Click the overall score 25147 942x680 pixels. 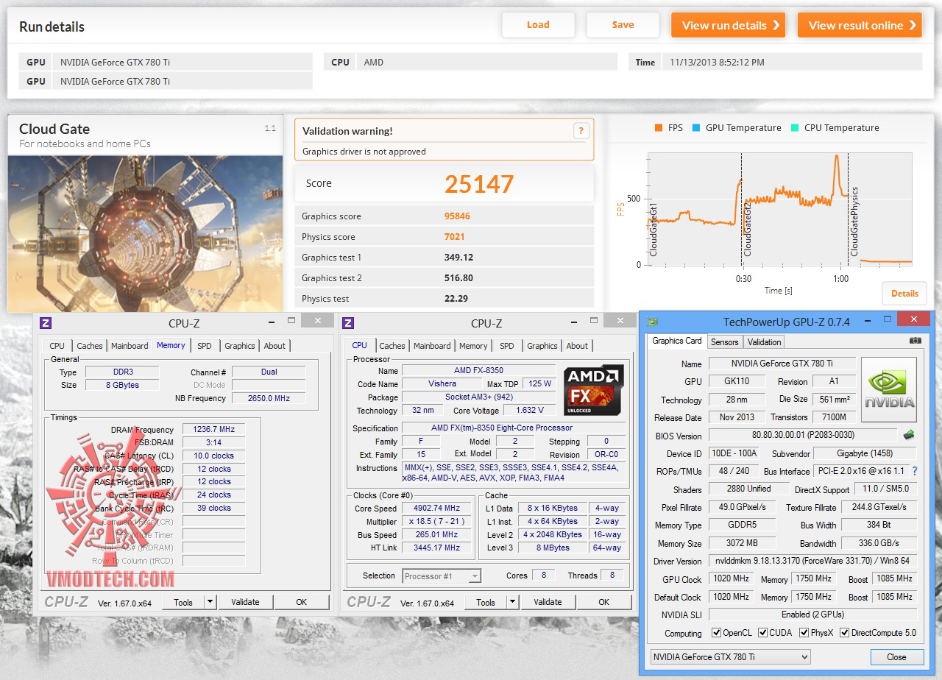(x=479, y=184)
